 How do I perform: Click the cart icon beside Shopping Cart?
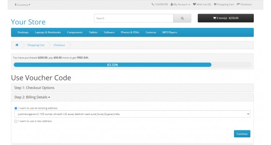pos(215,4)
